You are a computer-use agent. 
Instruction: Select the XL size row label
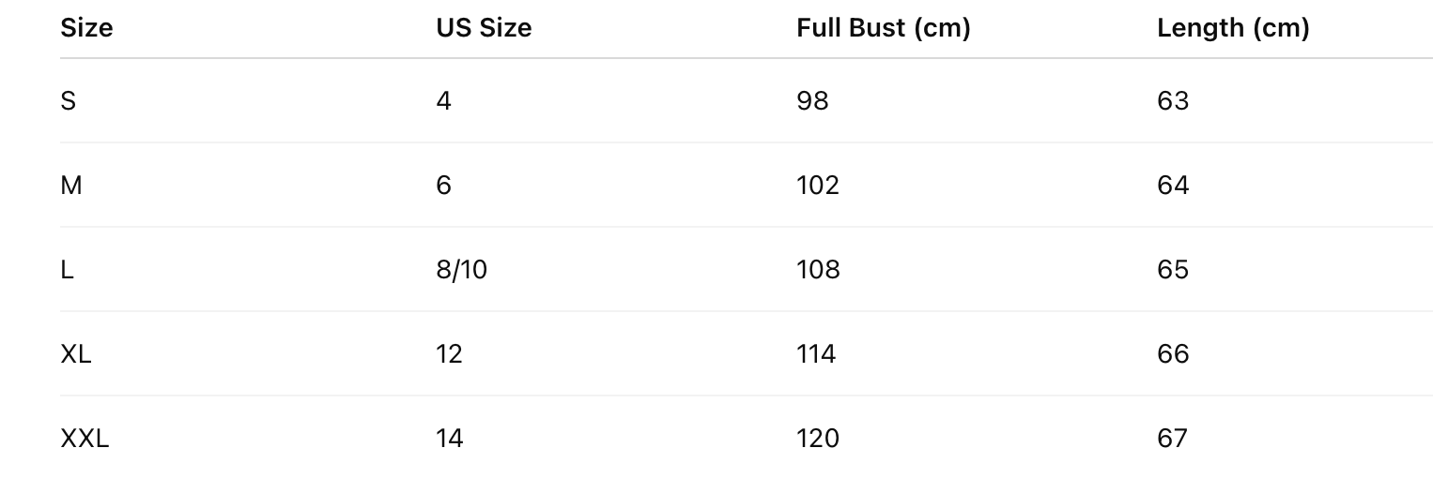coord(76,353)
